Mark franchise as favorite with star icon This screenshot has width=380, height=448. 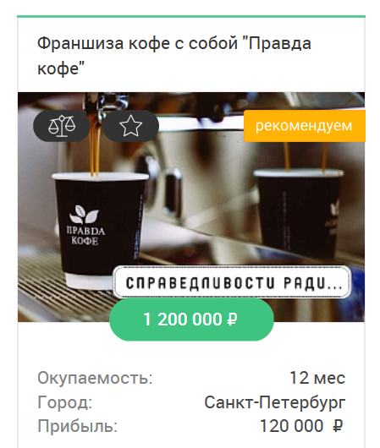point(131,126)
